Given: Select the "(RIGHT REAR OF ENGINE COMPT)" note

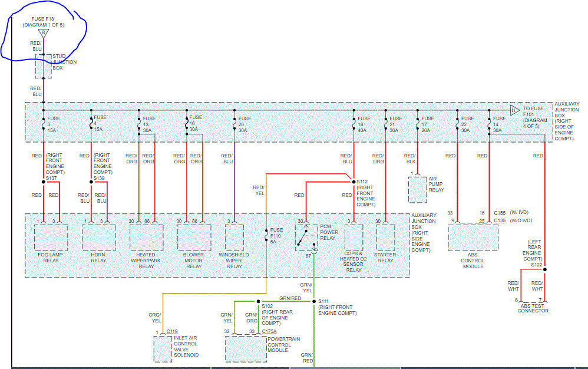Looking at the screenshot, I should [x=277, y=318].
